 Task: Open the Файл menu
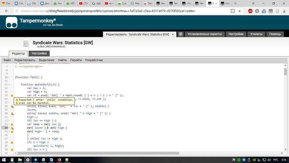pos(7,60)
